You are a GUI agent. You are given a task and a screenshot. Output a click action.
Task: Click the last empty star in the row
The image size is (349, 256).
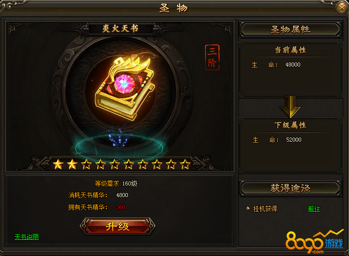pyautogui.click(x=185, y=164)
